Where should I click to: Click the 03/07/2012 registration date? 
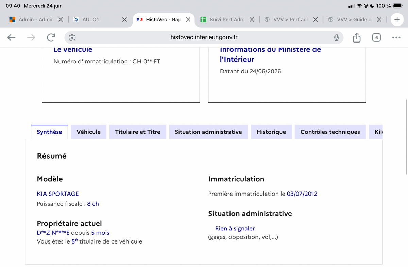point(302,194)
